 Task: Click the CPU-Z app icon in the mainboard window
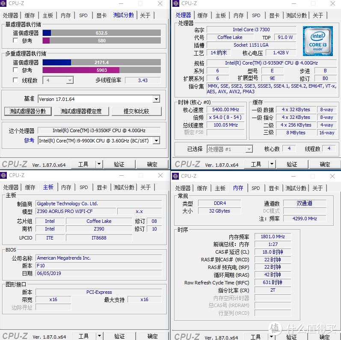tap(3, 175)
